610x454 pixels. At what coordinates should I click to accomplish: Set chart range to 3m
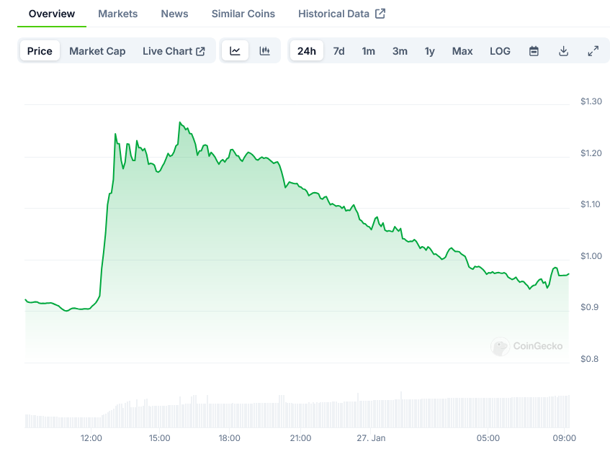(400, 51)
